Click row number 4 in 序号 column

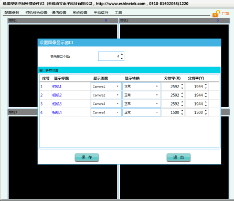41,112
